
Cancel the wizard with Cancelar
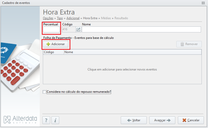click(x=191, y=120)
